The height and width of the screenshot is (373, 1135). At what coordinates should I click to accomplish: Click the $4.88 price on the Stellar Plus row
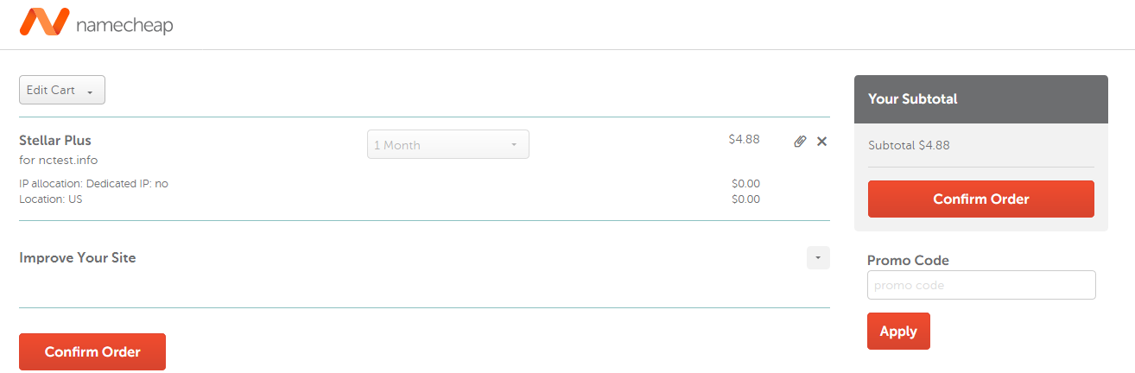pyautogui.click(x=744, y=138)
